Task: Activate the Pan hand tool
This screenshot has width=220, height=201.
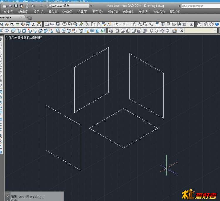Action: 134,24
